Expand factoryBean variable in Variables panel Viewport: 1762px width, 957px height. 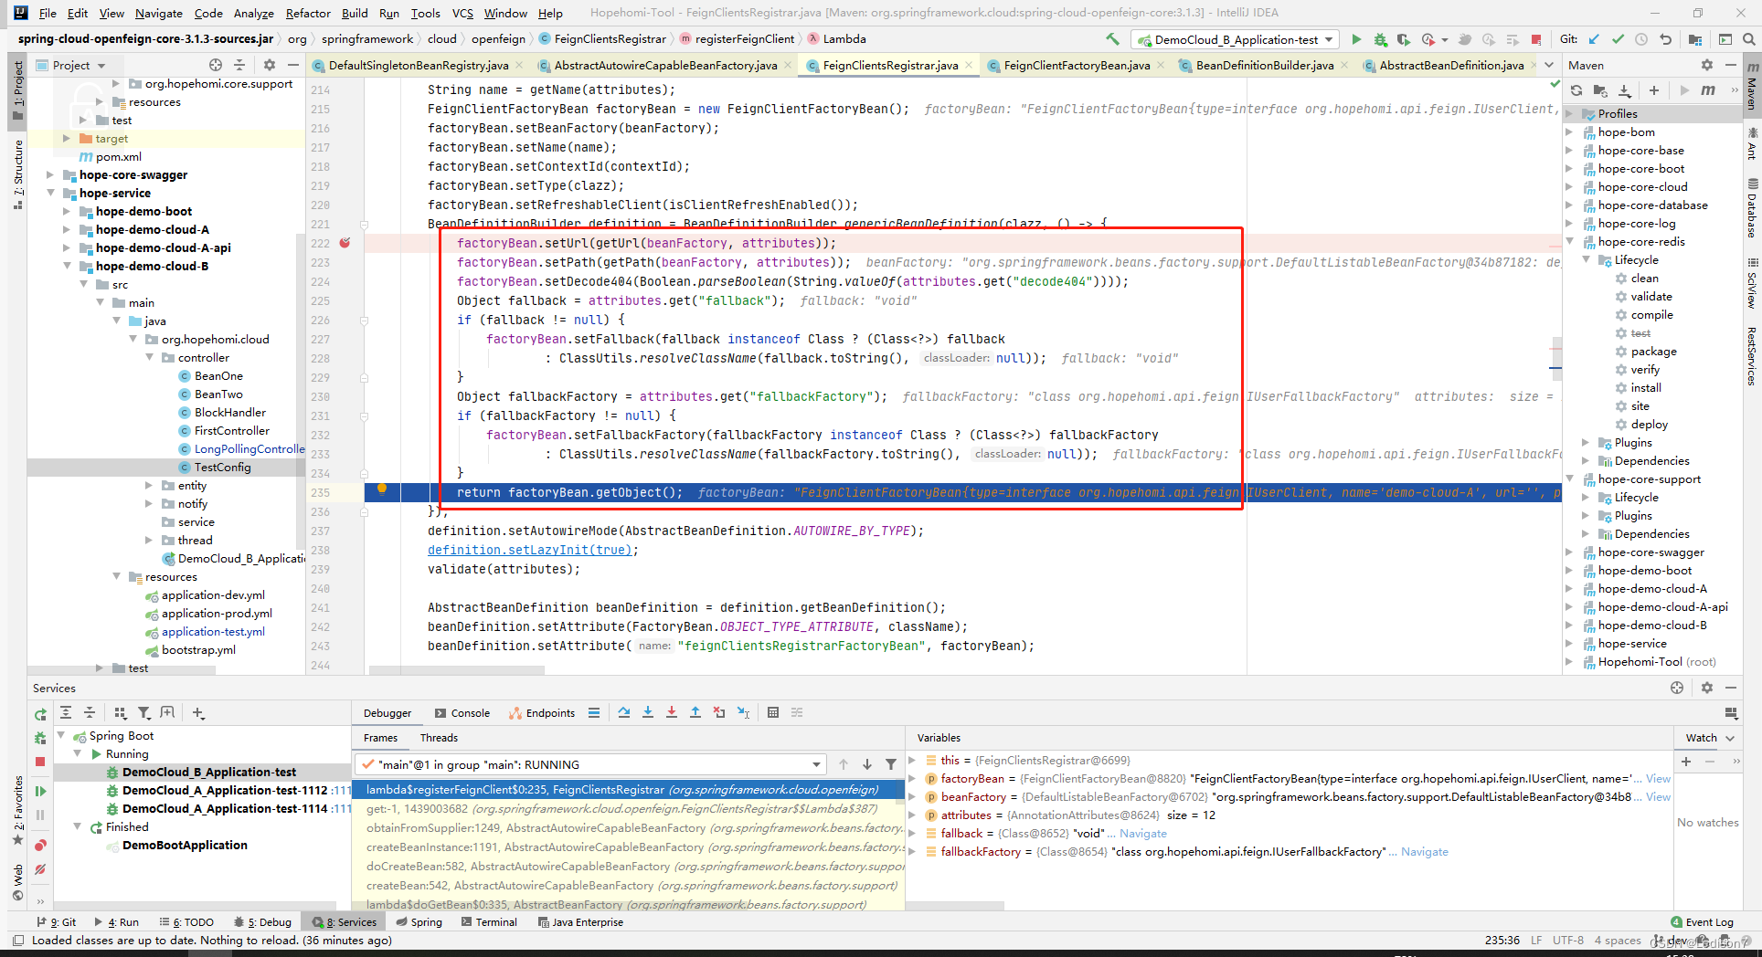tap(912, 778)
